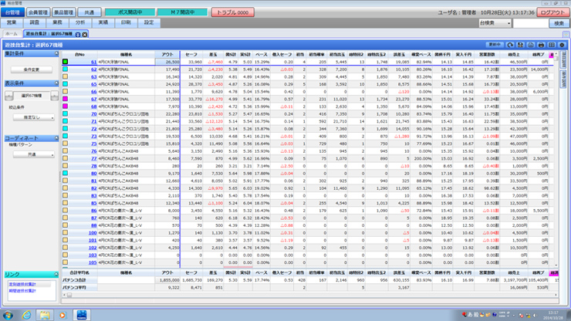Click the magenta marker in row 68
The height and width of the screenshot is (321, 571).
[x=65, y=106]
